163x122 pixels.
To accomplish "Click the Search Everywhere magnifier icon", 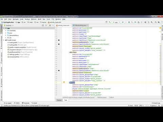I will (156, 22).
